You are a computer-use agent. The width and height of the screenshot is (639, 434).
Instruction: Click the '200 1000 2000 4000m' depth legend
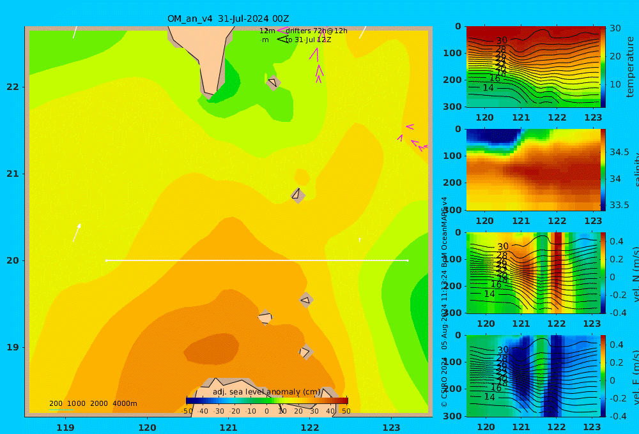pyautogui.click(x=93, y=403)
